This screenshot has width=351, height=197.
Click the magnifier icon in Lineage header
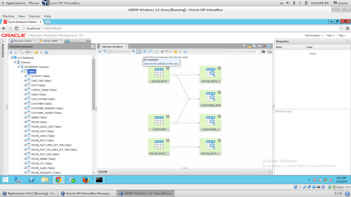[x=244, y=46]
